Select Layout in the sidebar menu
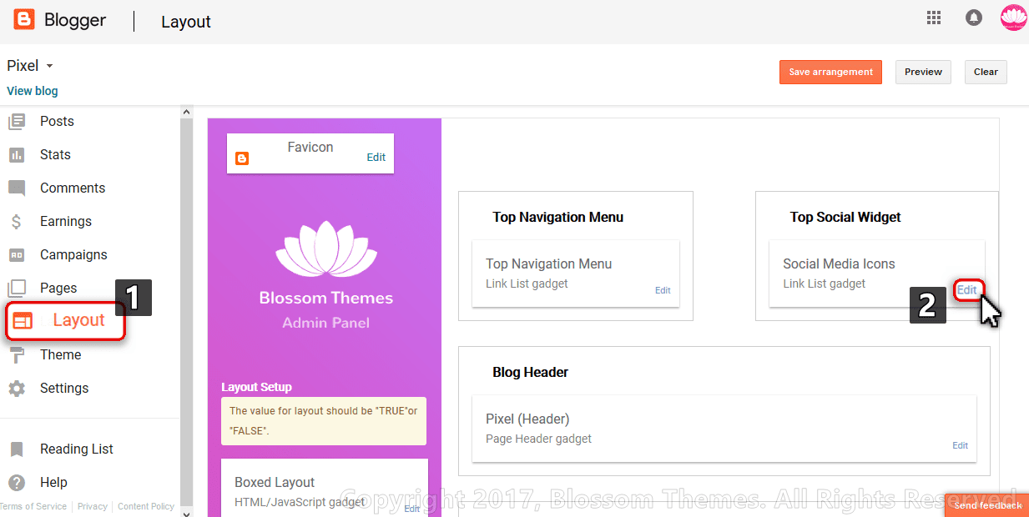Viewport: 1029px width, 517px height. click(66, 321)
